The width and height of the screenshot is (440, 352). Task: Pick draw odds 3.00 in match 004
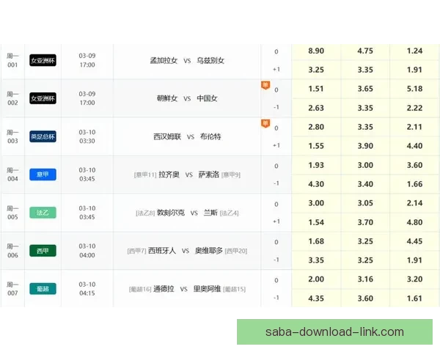pos(365,165)
